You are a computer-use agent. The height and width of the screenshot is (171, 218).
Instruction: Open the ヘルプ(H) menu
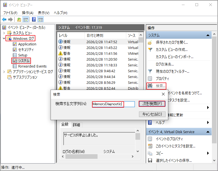click(x=61, y=13)
